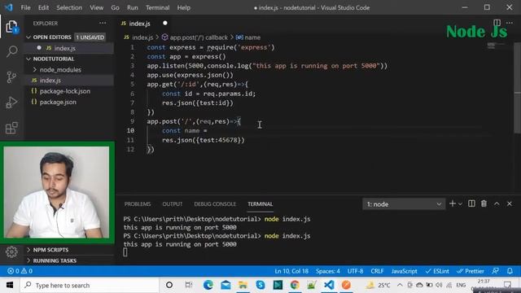This screenshot has width=521, height=293.
Task: Open the Explorer view in activity bar
Action: click(11, 27)
